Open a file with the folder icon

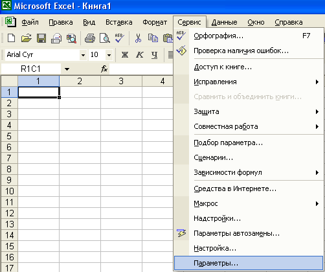click(x=27, y=38)
